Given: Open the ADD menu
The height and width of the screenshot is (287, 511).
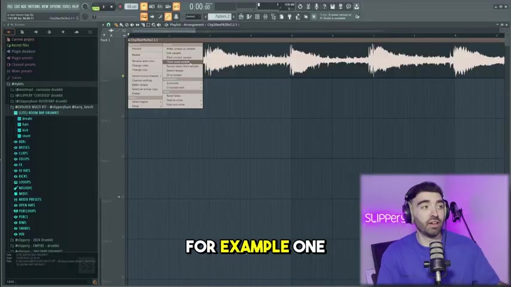Looking at the screenshot, I should (24, 7).
